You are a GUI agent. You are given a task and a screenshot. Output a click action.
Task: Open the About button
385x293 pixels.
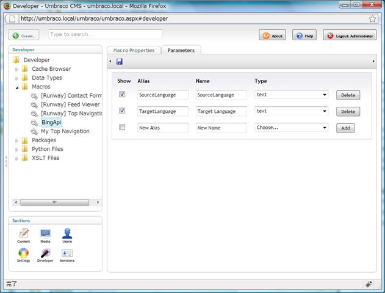click(272, 35)
